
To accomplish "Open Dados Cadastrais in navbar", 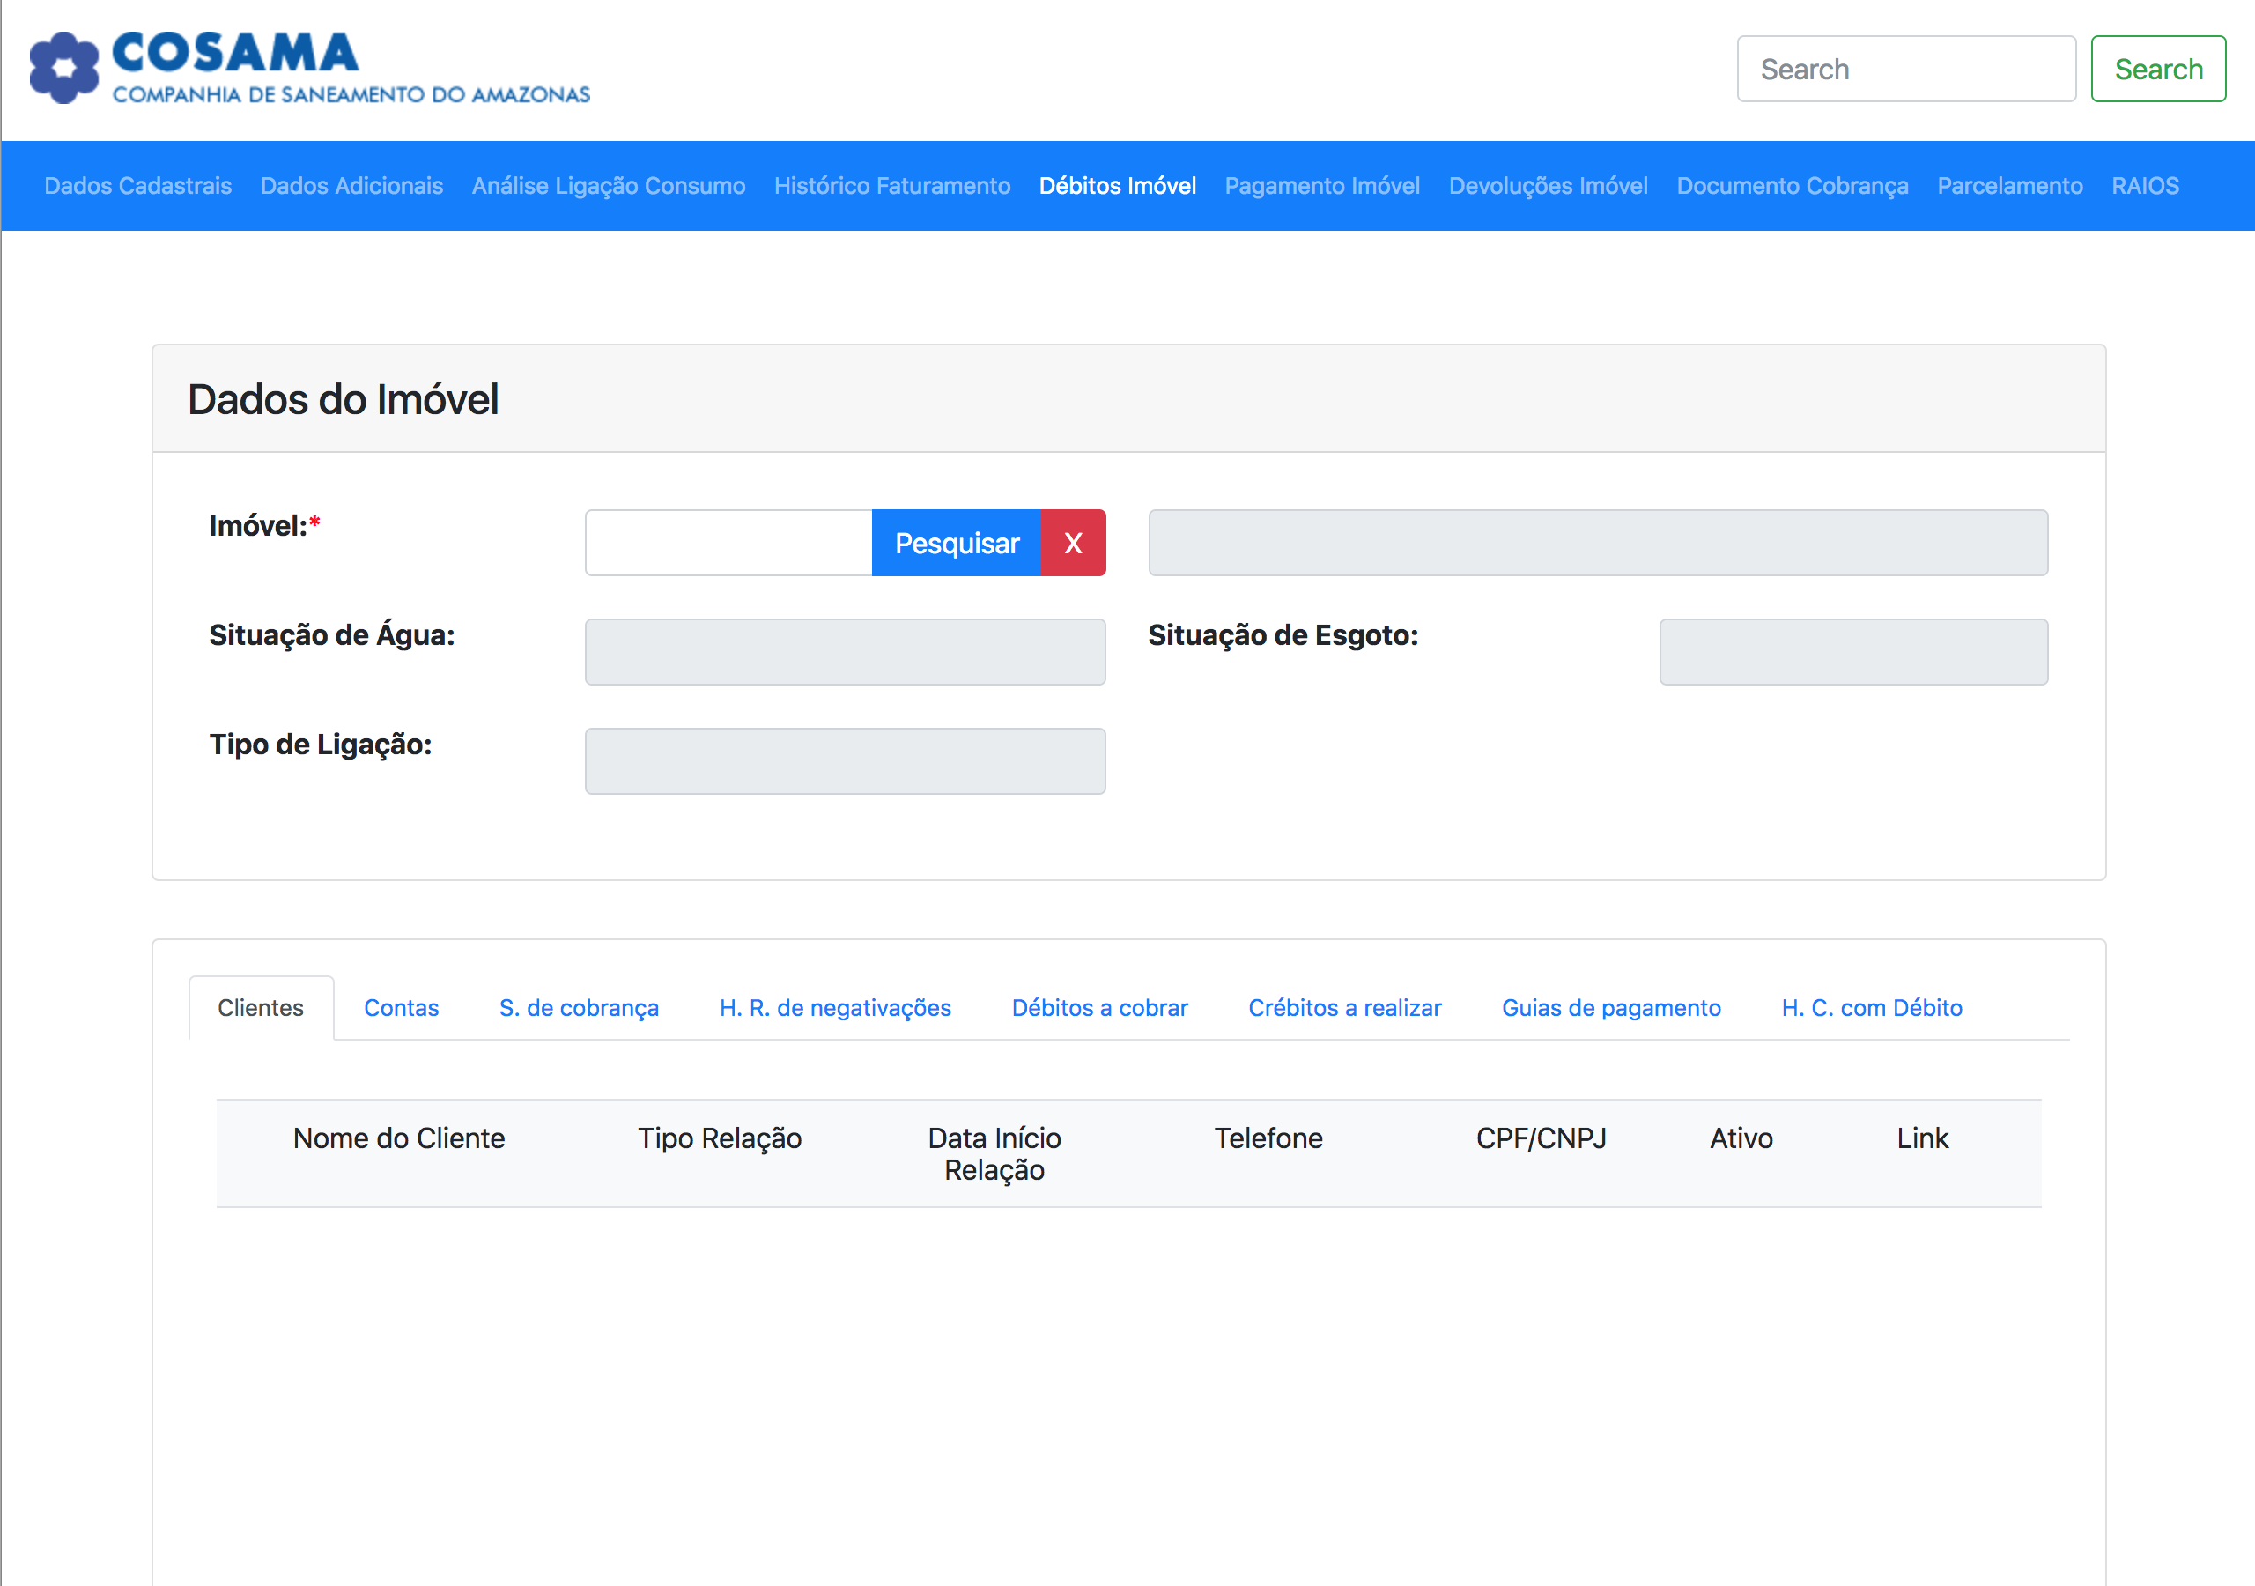I will tap(137, 186).
